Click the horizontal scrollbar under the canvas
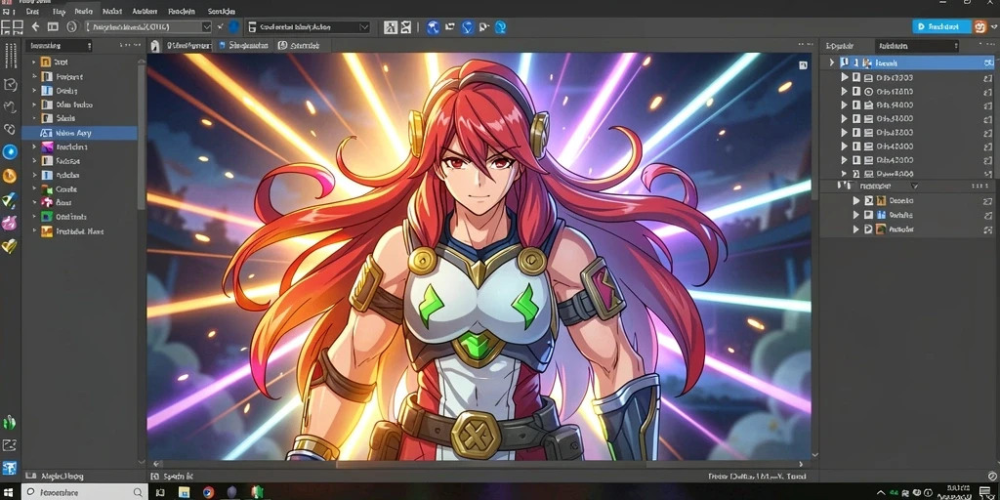 pyautogui.click(x=479, y=464)
